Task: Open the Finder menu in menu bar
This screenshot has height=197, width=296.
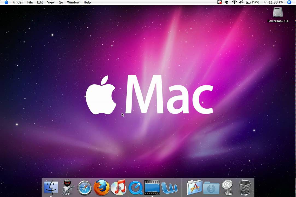Action: tap(18, 2)
